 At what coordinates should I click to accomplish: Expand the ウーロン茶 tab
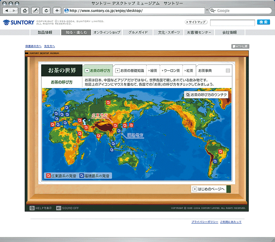(170, 71)
